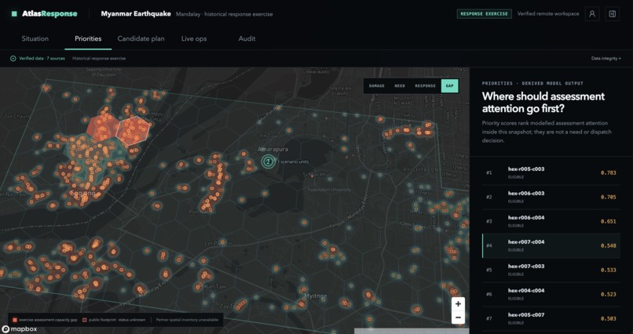This screenshot has height=334, width=633.
Task: Click the AtlasResponse logo square icon
Action: coord(14,14)
